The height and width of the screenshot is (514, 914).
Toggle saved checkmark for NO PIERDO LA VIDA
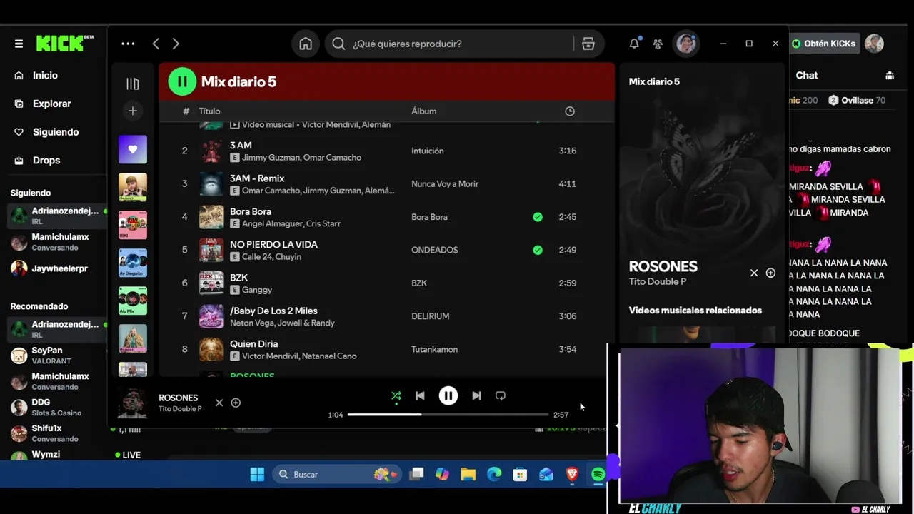tap(538, 250)
